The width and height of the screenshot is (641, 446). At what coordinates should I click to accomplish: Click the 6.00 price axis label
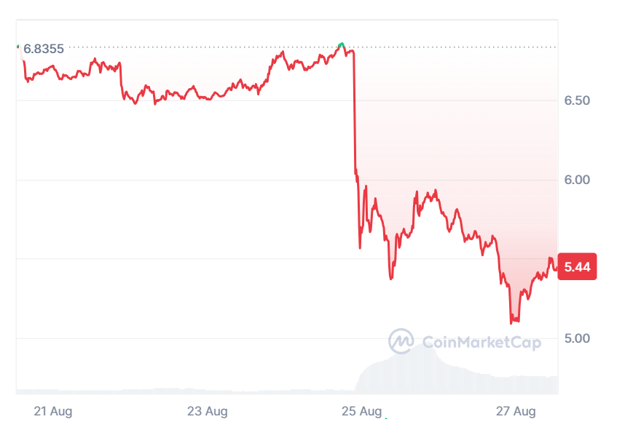point(577,180)
